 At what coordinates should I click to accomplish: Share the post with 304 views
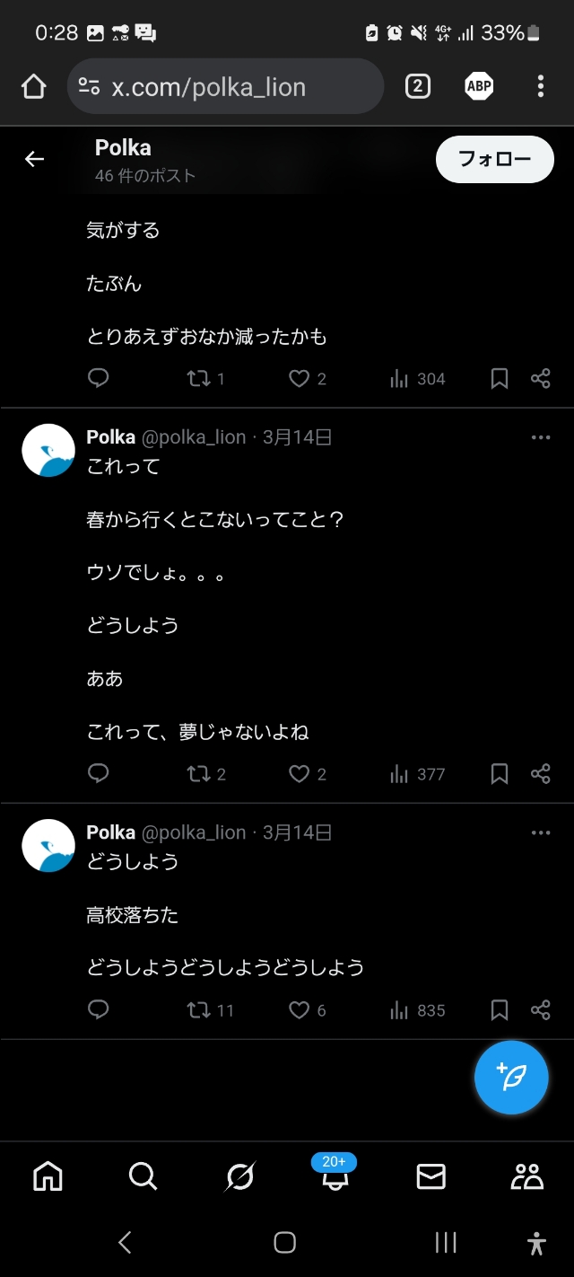pos(540,379)
